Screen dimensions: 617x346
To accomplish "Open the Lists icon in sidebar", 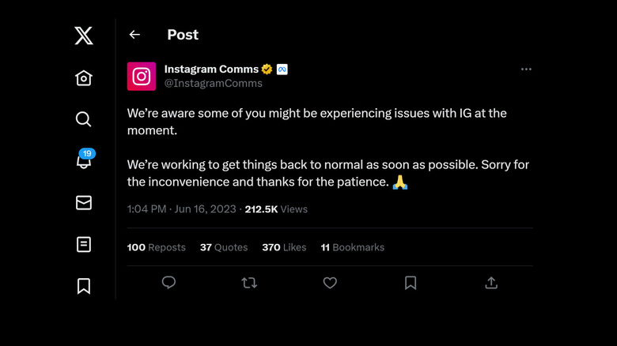I will tap(84, 244).
